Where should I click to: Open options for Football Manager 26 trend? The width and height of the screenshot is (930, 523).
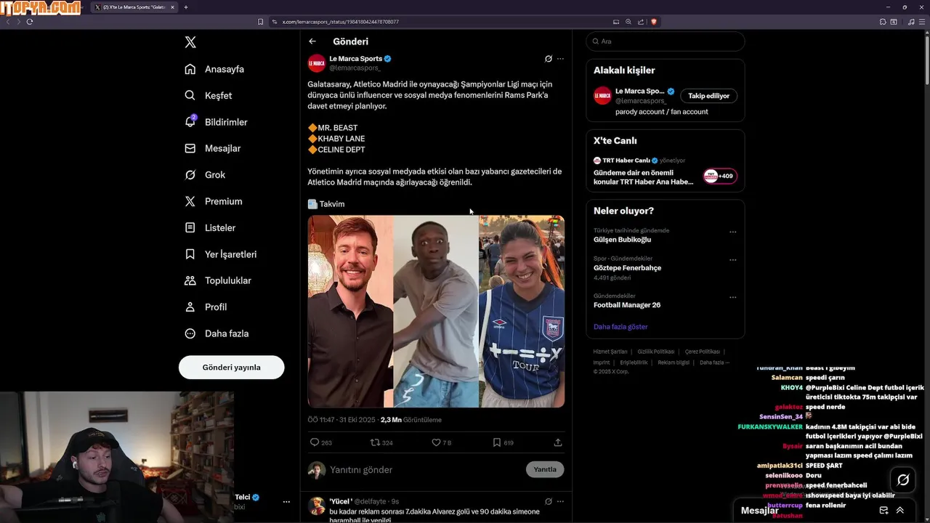pos(732,297)
